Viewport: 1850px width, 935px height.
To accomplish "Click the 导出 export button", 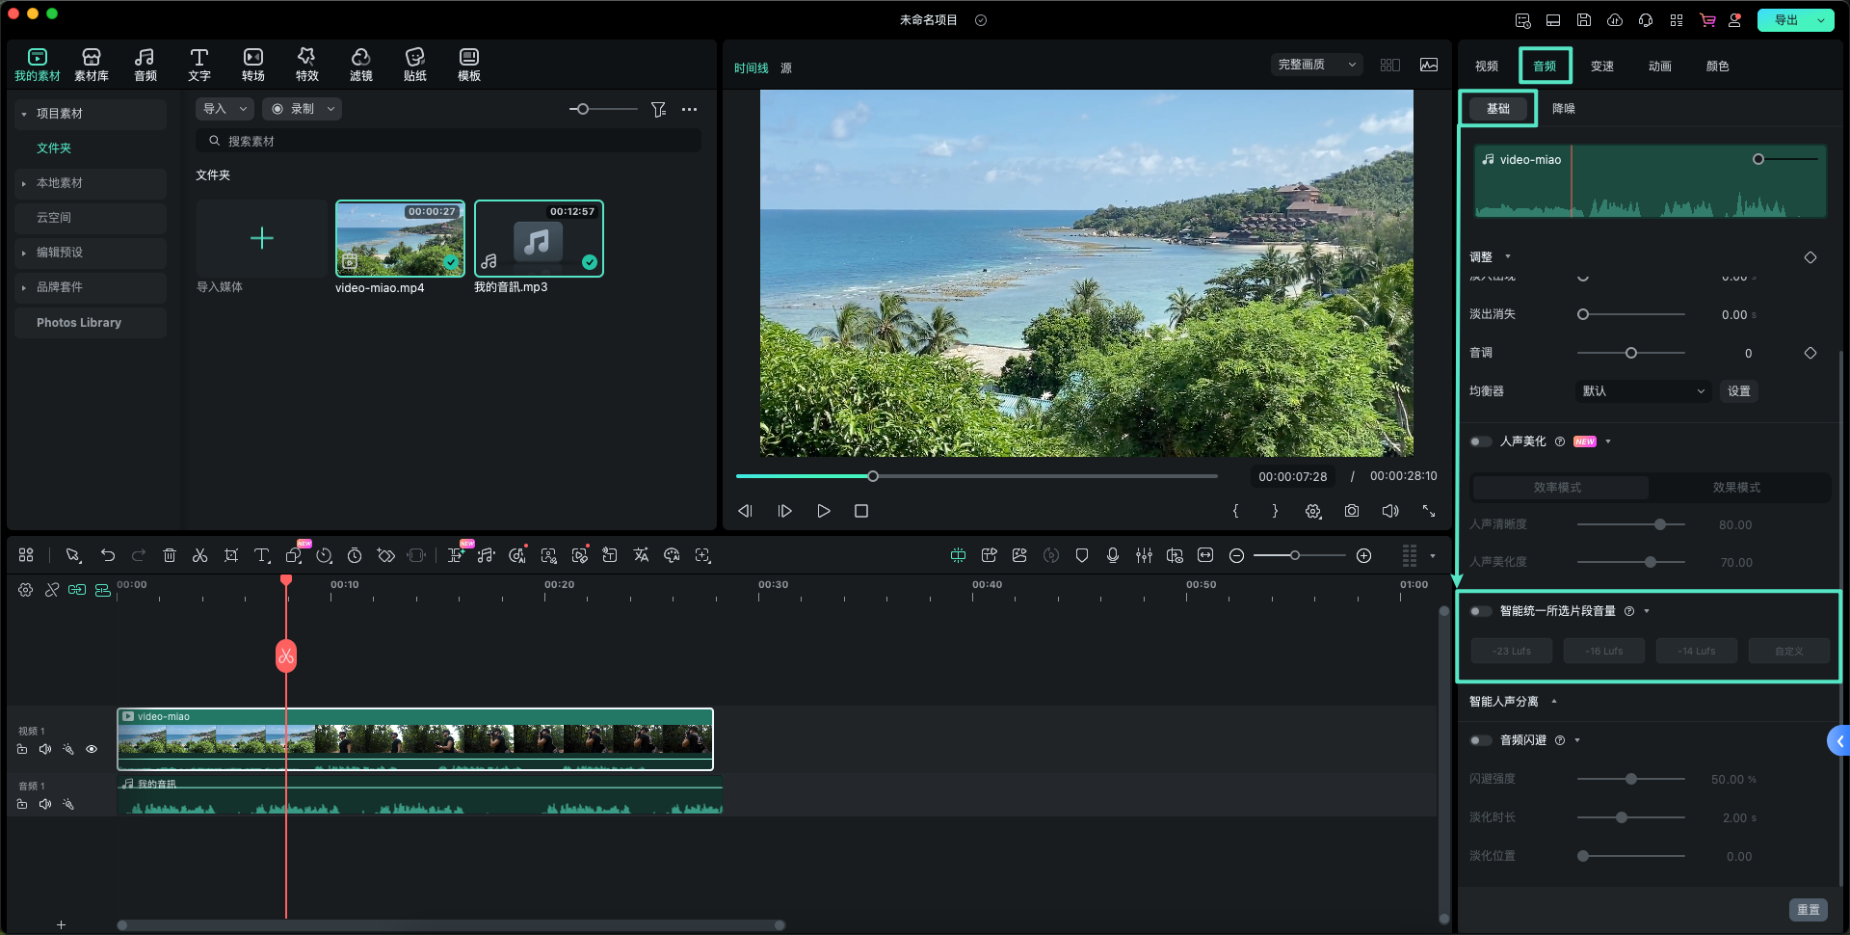I will [x=1785, y=20].
